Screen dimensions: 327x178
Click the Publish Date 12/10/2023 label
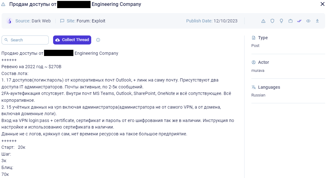point(212,21)
